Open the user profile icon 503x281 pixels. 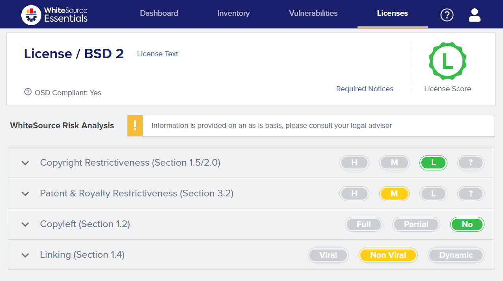474,15
